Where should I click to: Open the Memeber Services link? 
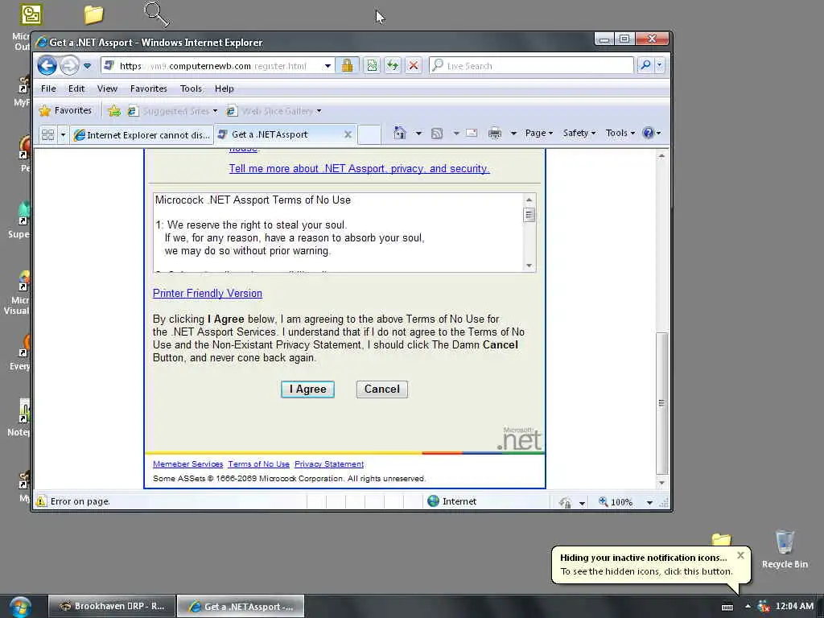tap(187, 464)
